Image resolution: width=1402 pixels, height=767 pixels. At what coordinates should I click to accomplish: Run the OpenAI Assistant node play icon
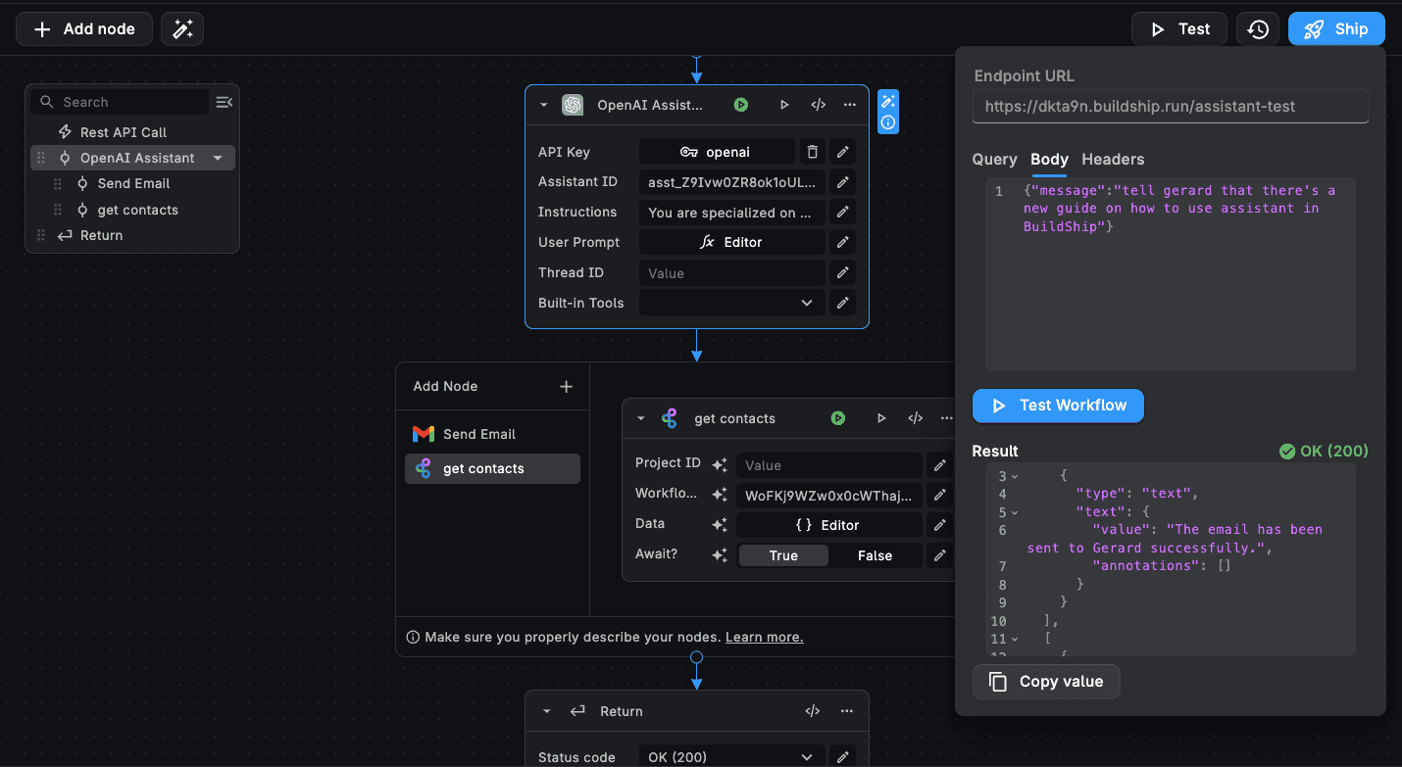coord(784,105)
